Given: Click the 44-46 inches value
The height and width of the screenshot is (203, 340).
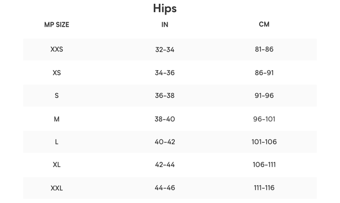Looking at the screenshot, I should (165, 188).
